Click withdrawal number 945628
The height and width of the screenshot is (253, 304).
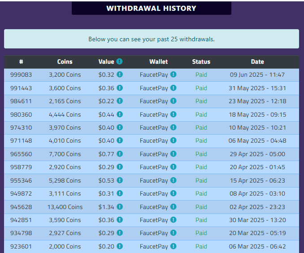[21, 207]
